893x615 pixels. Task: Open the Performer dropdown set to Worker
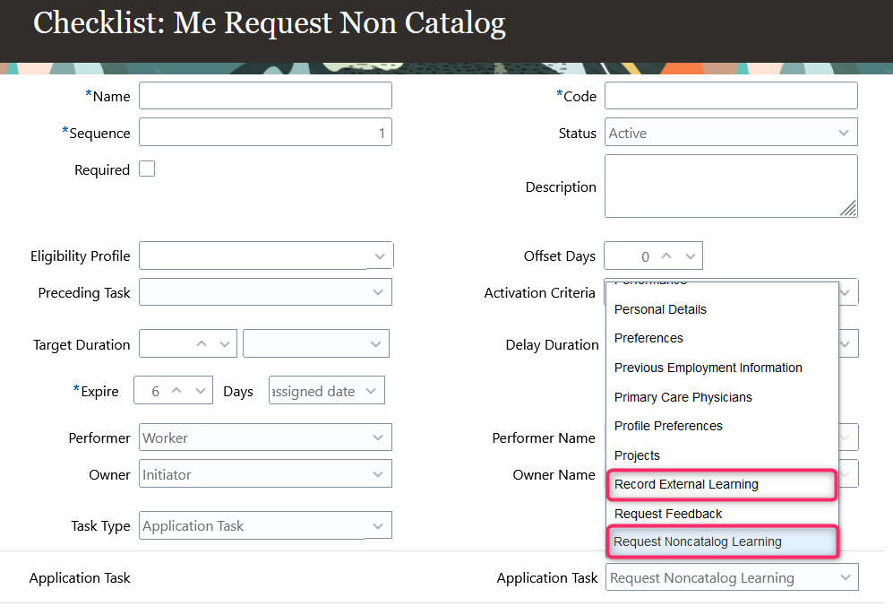(x=380, y=437)
